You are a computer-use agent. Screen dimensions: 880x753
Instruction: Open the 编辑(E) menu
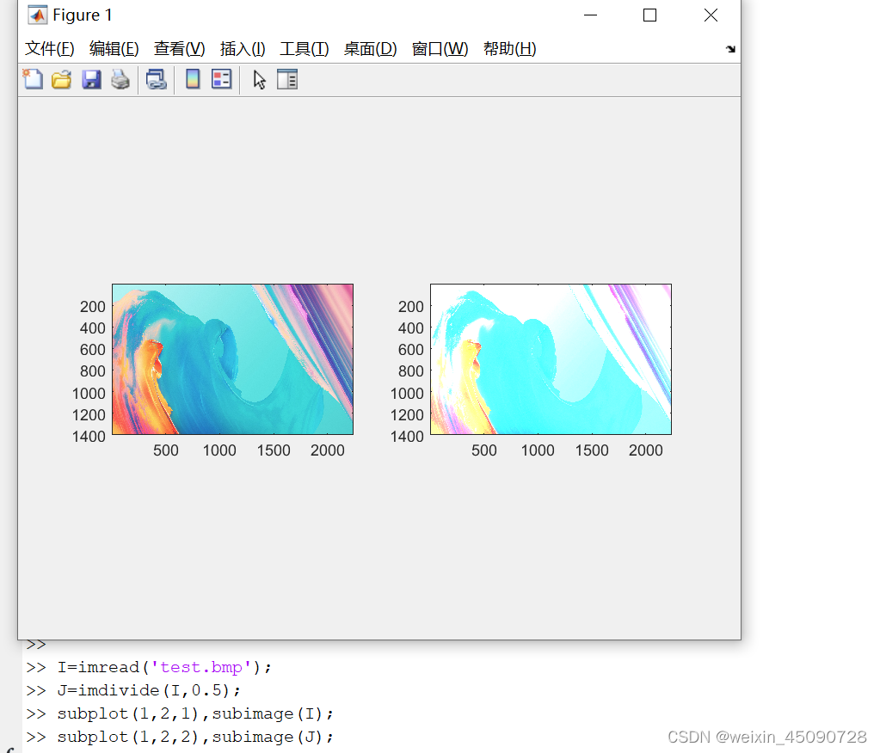pos(114,49)
